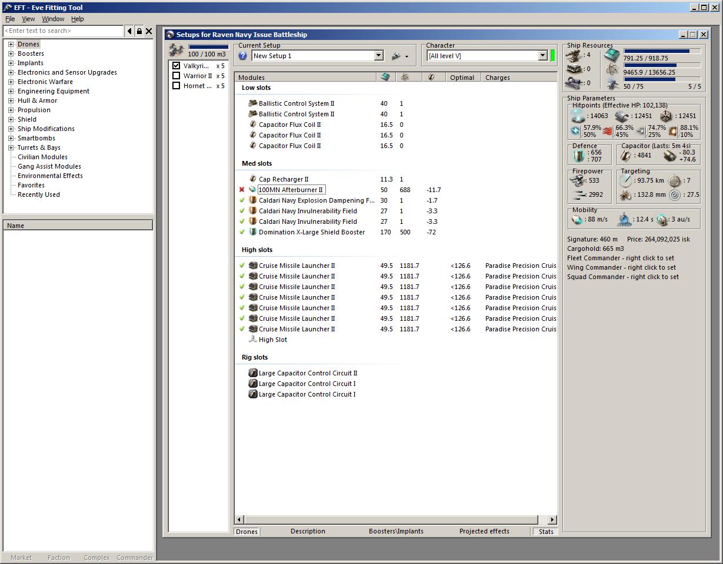Click the back arrow beside search box
The width and height of the screenshot is (723, 564).
point(129,31)
